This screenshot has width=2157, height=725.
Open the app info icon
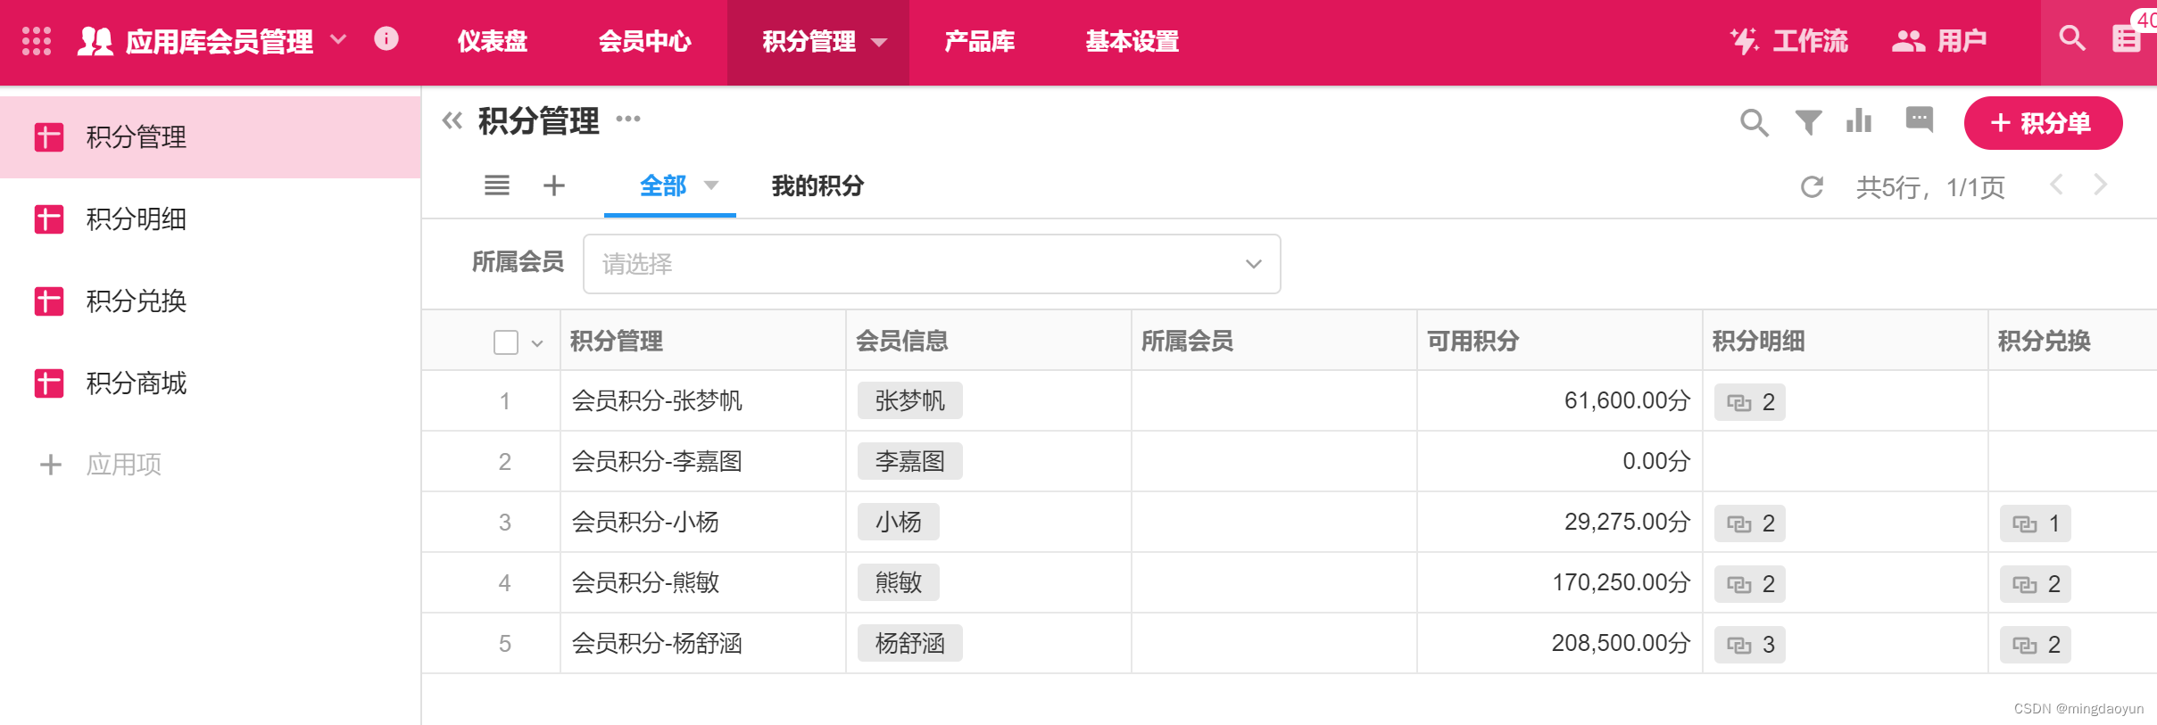click(x=386, y=39)
